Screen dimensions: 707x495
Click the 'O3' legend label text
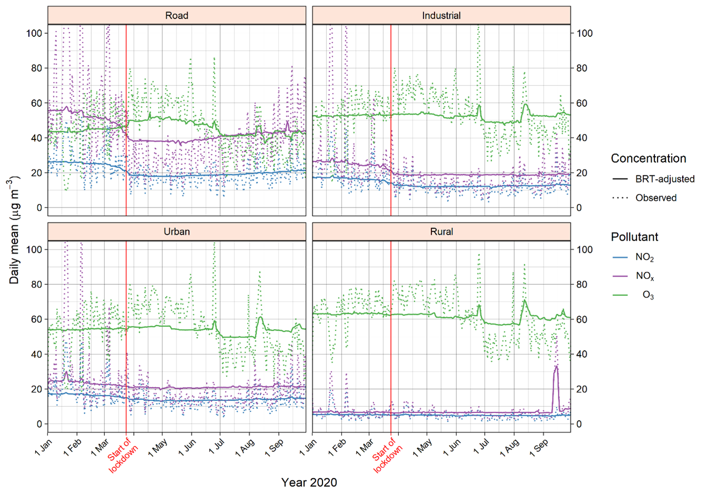[x=648, y=296]
